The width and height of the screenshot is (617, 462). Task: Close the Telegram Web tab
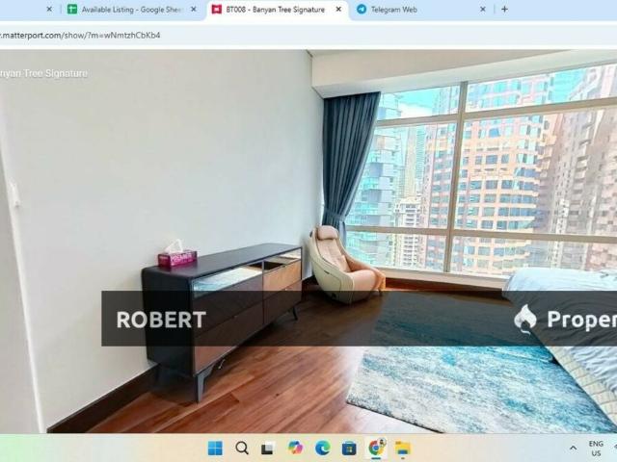(483, 10)
